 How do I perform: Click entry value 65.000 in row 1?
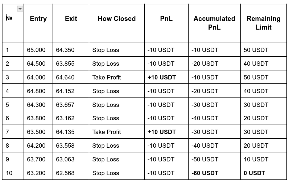pos(36,50)
